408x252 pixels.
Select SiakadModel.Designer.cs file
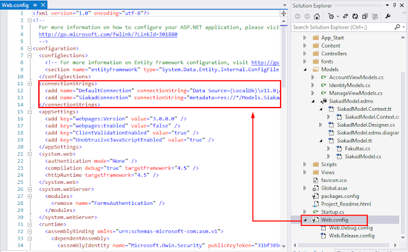coord(365,125)
